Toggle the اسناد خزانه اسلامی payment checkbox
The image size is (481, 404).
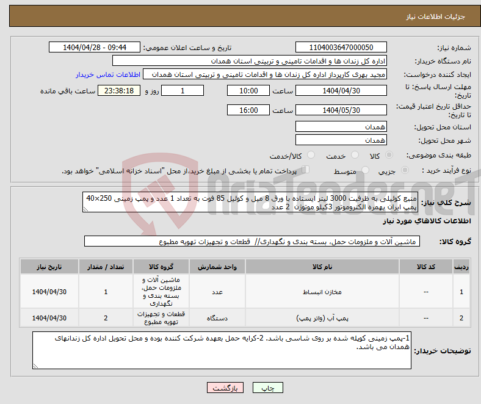[x=306, y=170]
